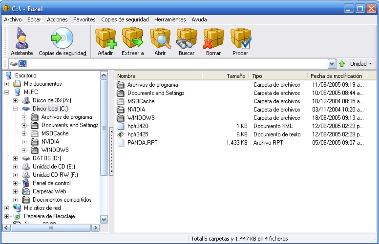Collapse the Disco local (C:) node
Image resolution: width=379 pixels, height=244 pixels.
tap(16, 109)
